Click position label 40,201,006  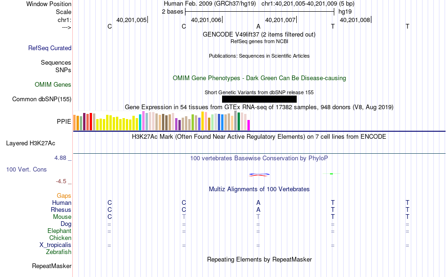coord(206,20)
